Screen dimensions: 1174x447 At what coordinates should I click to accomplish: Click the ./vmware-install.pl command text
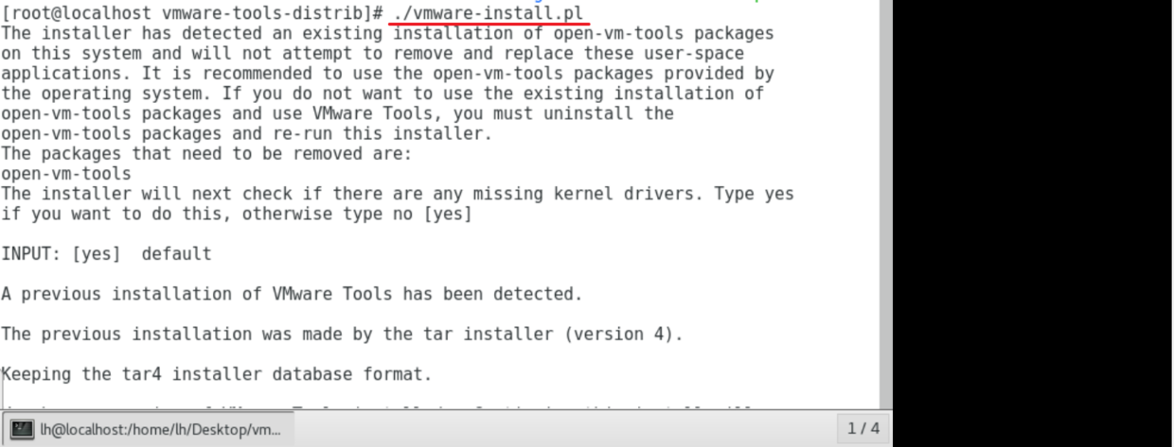(x=488, y=13)
